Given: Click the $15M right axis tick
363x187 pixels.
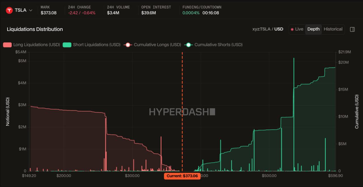Looking at the screenshot, I should click(343, 89).
